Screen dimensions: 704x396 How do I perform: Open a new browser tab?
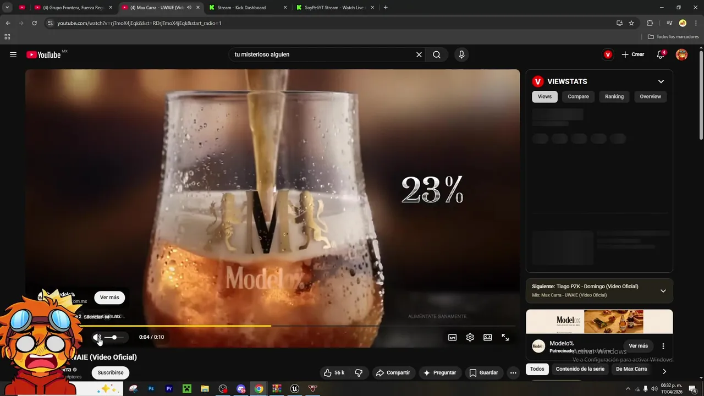coord(385,7)
